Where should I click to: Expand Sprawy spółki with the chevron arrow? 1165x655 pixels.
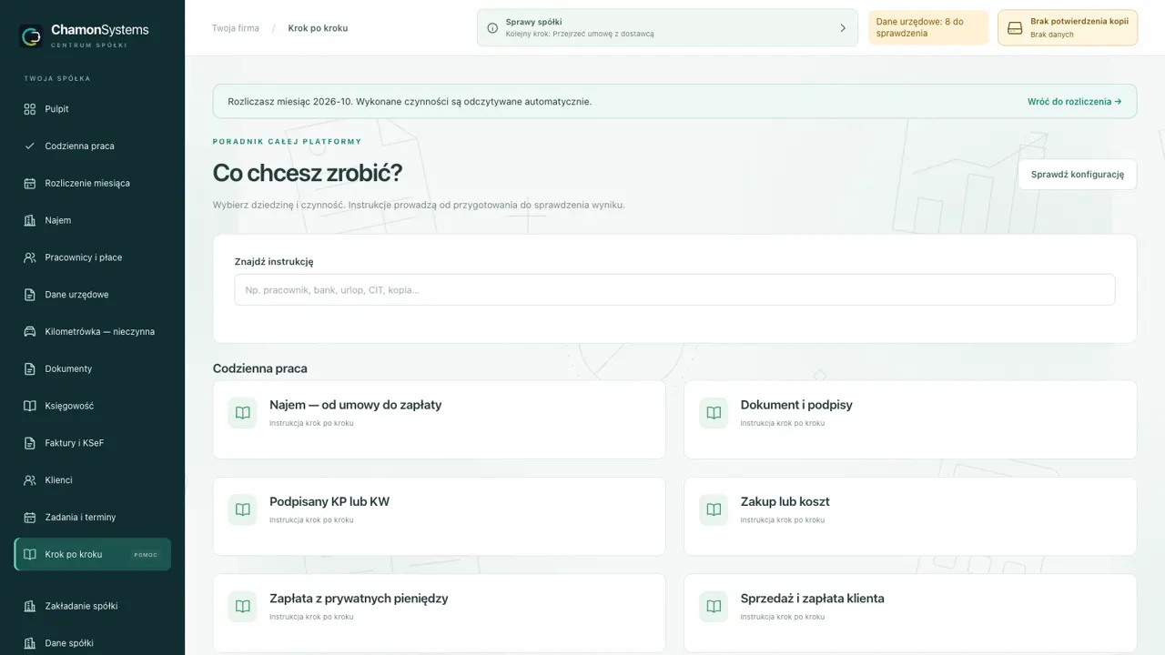[x=842, y=28]
